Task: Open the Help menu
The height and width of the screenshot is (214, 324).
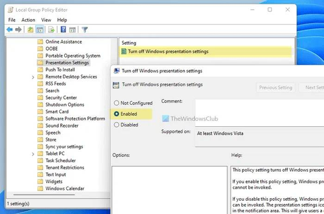Action: (x=62, y=20)
